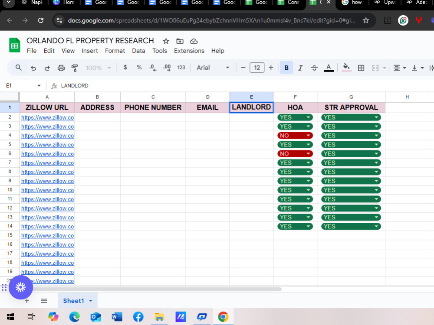434x325 pixels.
Task: Open the View menu
Action: [68, 51]
